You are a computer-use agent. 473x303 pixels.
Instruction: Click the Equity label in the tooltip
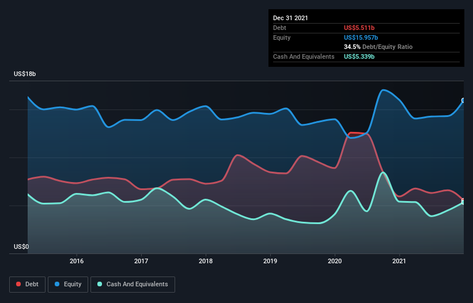click(x=282, y=37)
